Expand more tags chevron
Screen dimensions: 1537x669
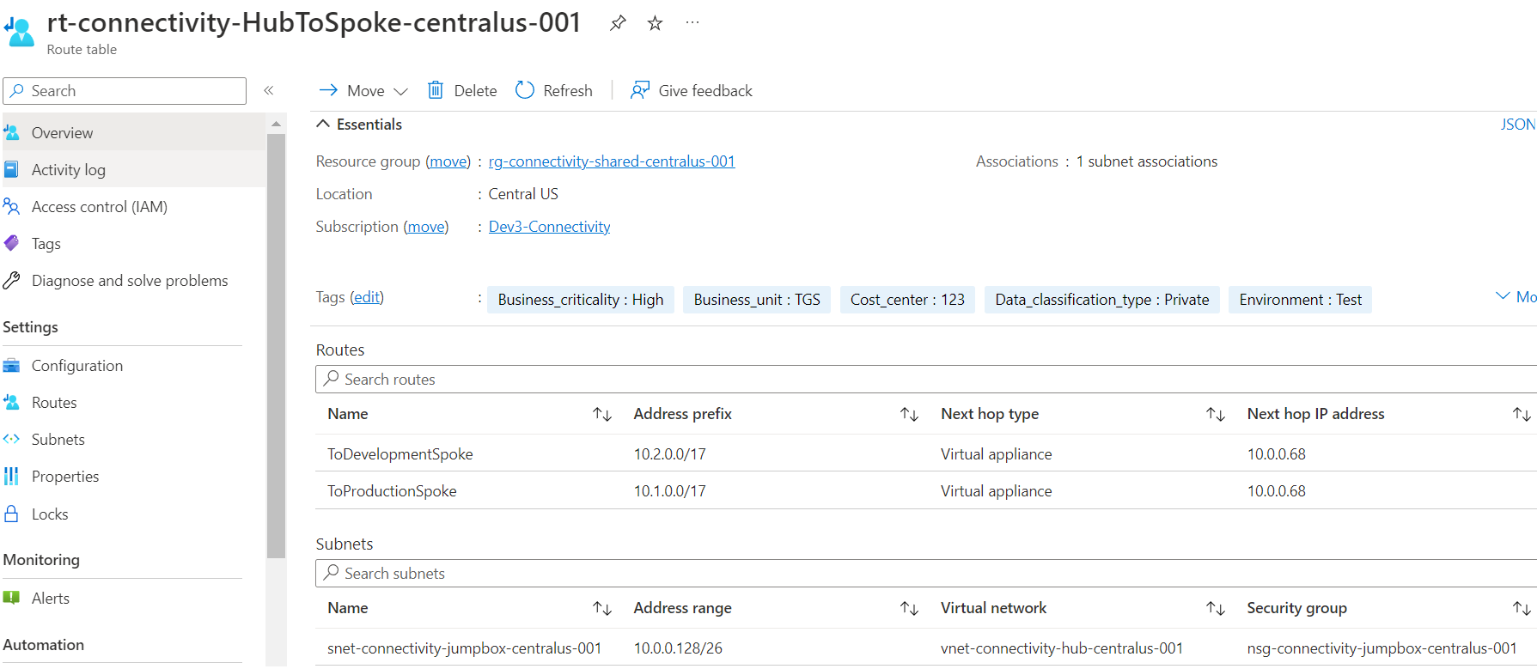[1503, 296]
